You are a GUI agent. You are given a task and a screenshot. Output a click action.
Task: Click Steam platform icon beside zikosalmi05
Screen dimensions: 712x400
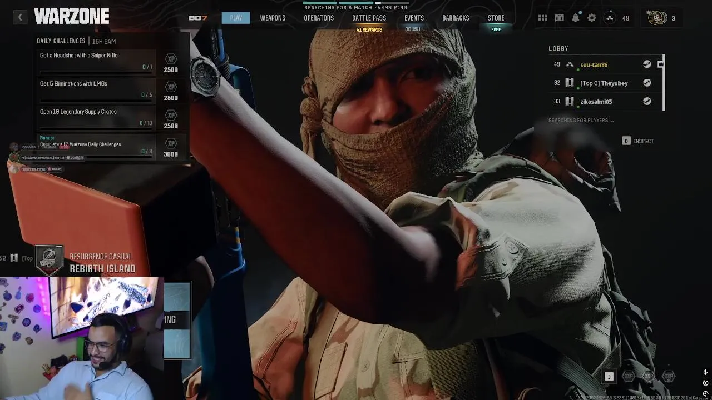pyautogui.click(x=647, y=101)
